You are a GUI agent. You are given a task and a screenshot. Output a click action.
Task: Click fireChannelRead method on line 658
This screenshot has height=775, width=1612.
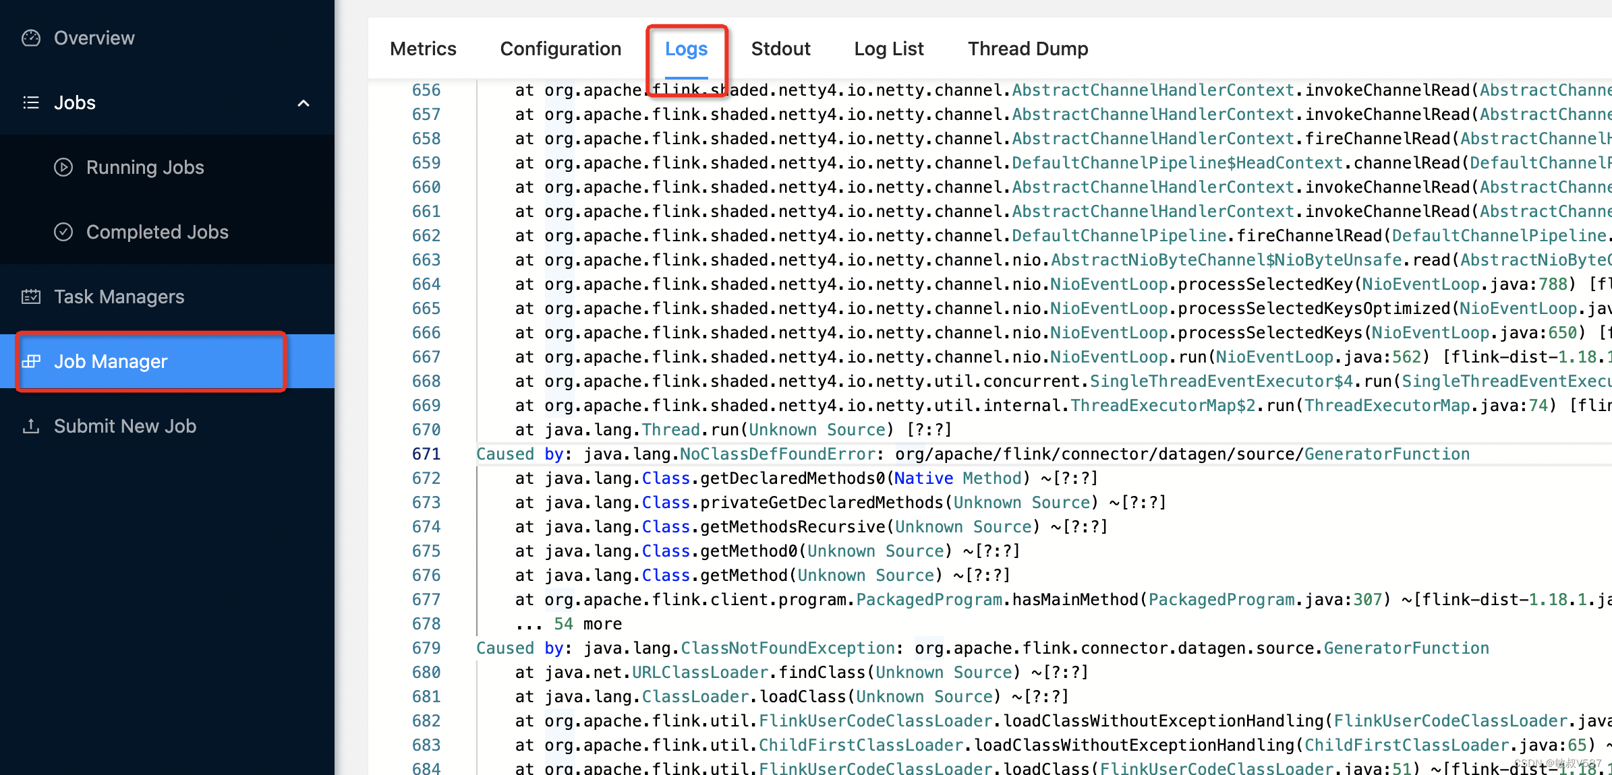point(1377,139)
